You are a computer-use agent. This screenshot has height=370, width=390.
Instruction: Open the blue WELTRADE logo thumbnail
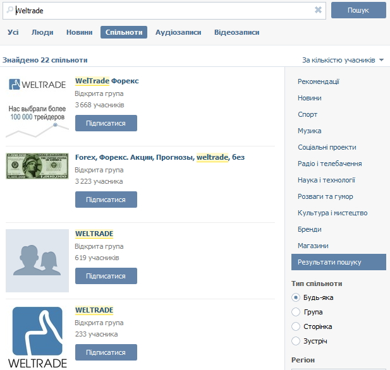point(37,337)
